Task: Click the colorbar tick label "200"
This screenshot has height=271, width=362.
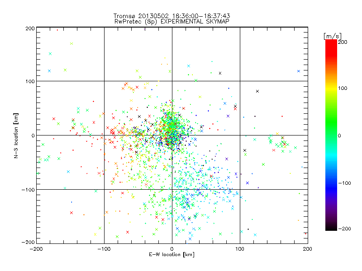Action: (343, 42)
